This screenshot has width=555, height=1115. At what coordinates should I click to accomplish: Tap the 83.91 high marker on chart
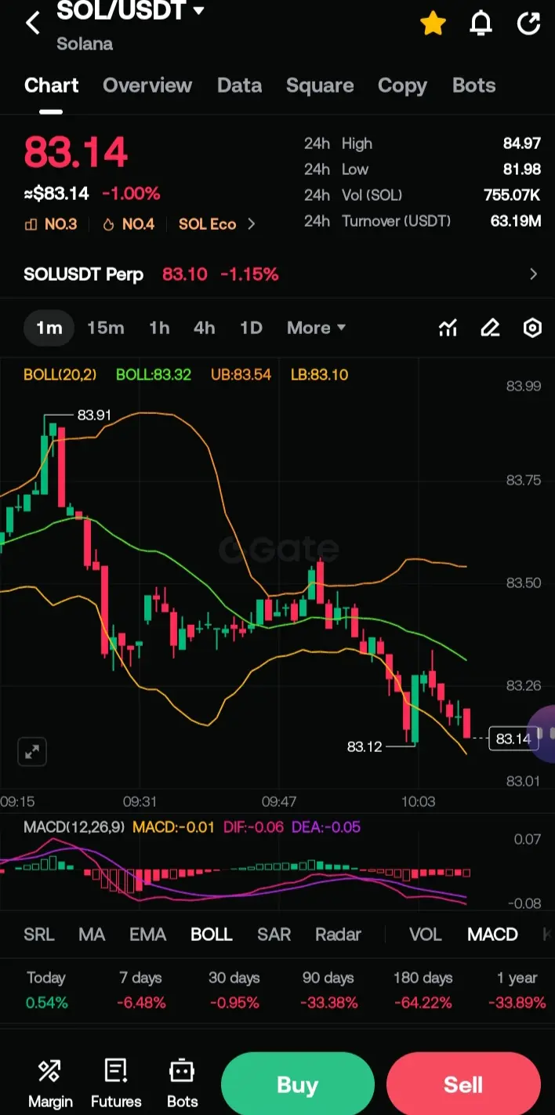[94, 415]
